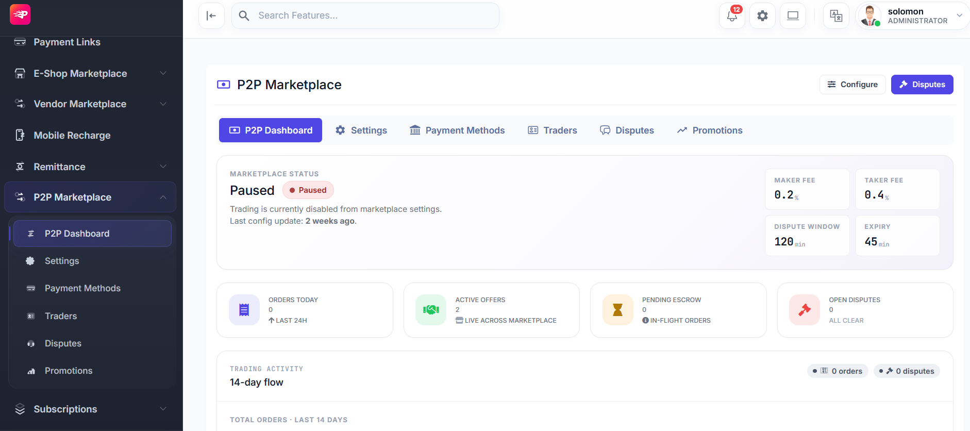Click the Paused status badge
This screenshot has height=431, width=970.
coord(308,190)
